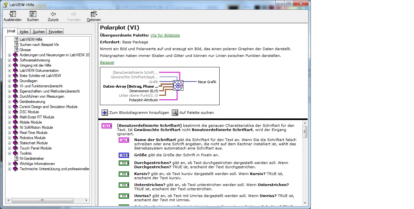
Task: Click the I16 icon next to Größe
Action: (x=124, y=155)
